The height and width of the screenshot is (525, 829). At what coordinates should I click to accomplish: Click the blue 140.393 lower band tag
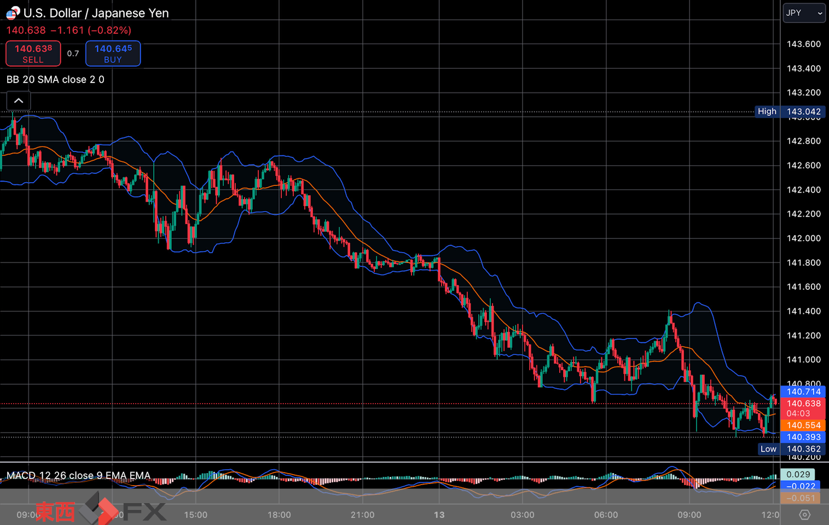tap(803, 437)
